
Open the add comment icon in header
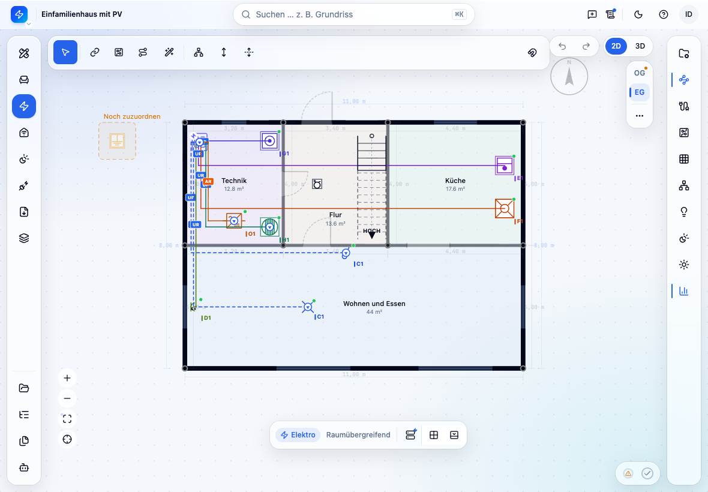tap(592, 14)
